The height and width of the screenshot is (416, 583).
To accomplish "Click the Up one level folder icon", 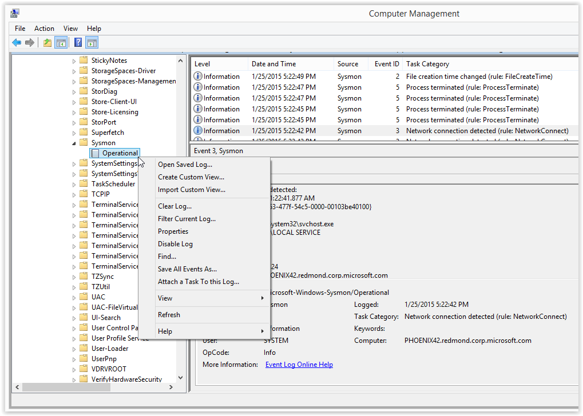I will 47,43.
